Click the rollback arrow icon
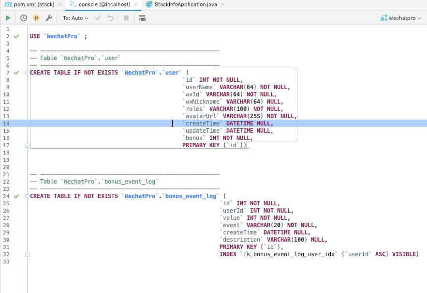427x293 pixels. coord(111,18)
